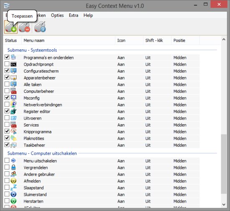
Task: Uncheck the Register editor checkbox
Action: [x=7, y=111]
